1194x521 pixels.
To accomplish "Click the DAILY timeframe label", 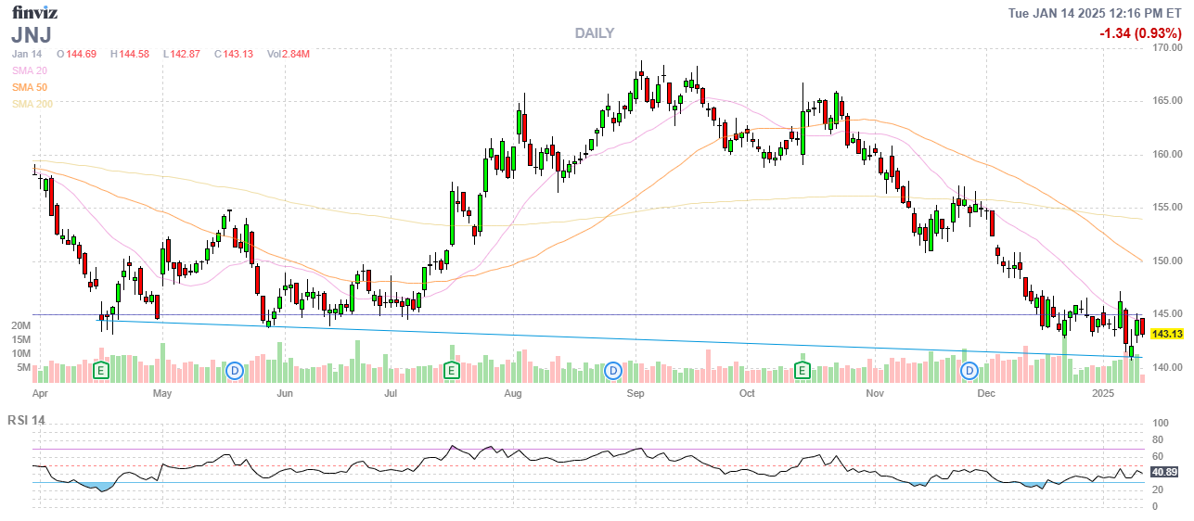I will 594,32.
